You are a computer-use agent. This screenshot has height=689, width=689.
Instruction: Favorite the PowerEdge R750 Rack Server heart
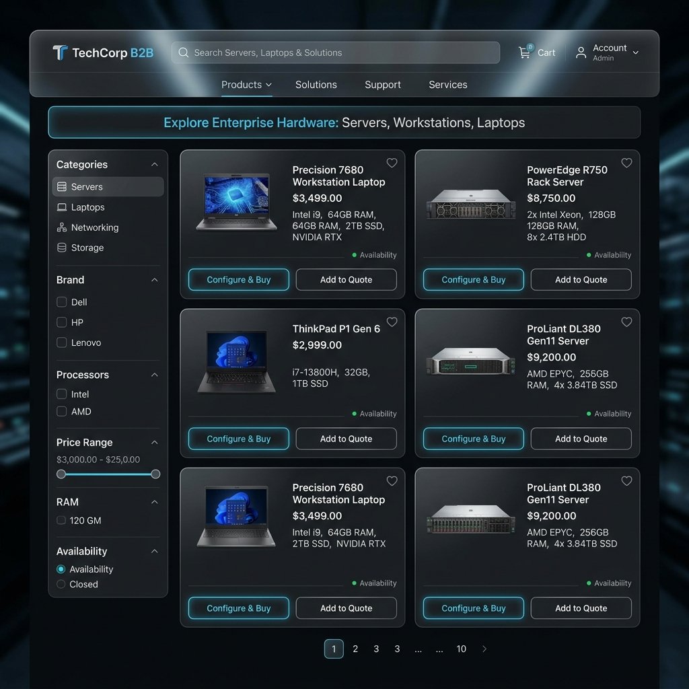click(626, 163)
